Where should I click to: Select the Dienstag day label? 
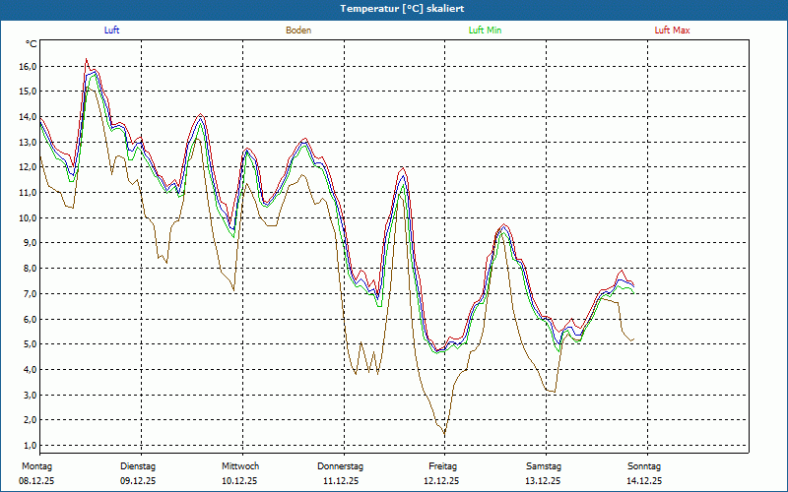pos(138,466)
